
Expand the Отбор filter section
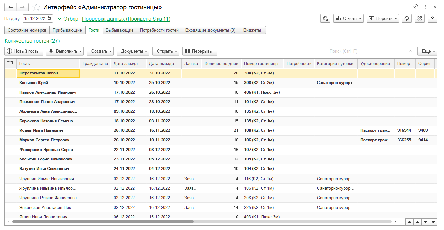pyautogui.click(x=68, y=19)
